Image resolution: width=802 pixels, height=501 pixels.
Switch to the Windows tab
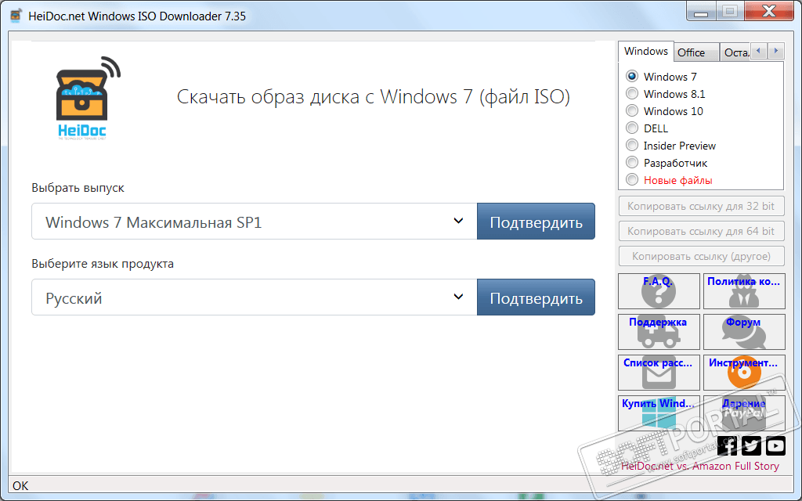point(646,51)
